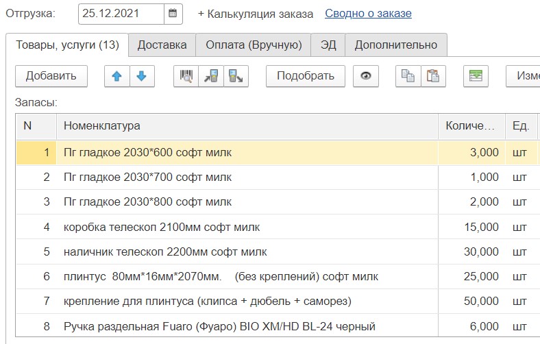Click quantity 30,000 for наличник телескоп
The image size is (540, 344).
(471, 252)
